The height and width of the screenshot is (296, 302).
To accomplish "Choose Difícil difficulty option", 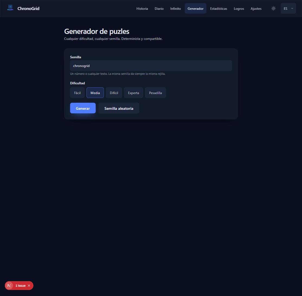I will (x=114, y=93).
